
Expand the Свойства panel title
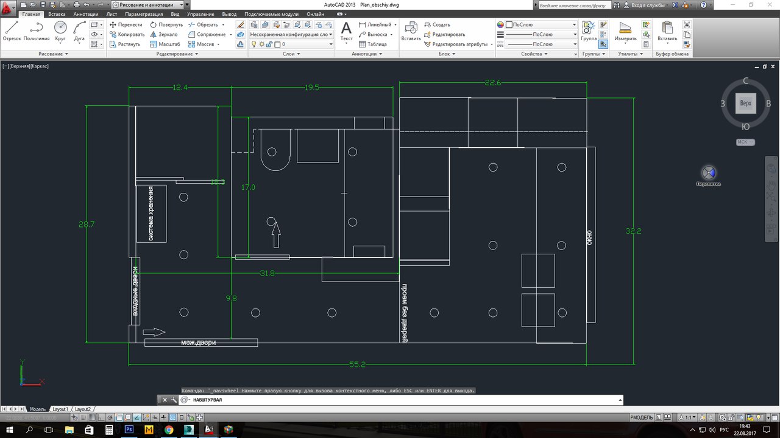tap(534, 54)
